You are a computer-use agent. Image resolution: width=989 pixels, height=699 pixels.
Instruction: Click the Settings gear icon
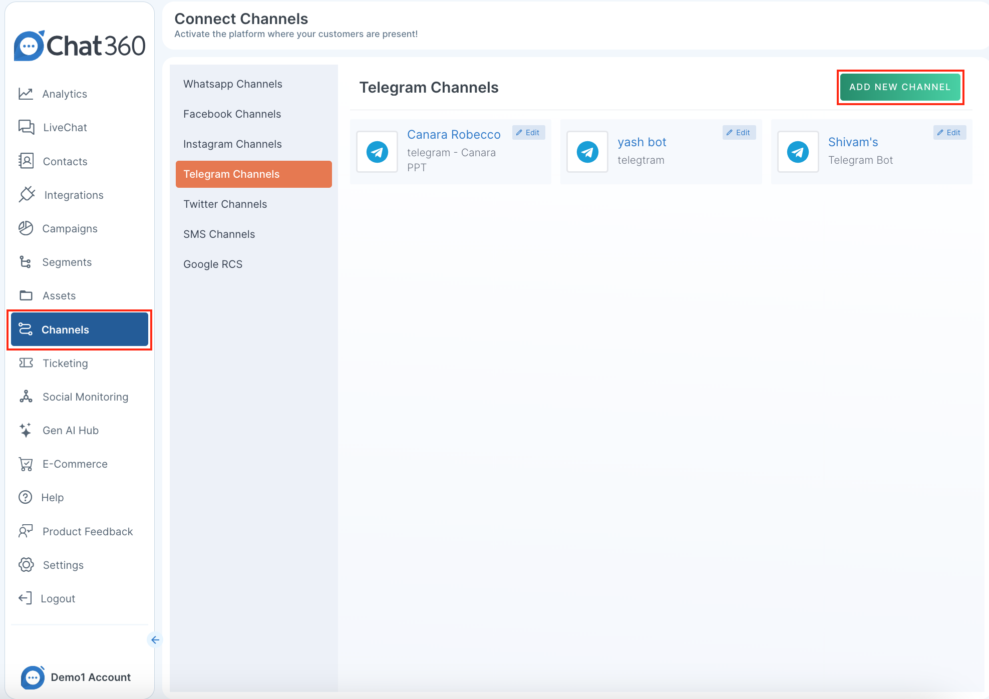coord(26,565)
